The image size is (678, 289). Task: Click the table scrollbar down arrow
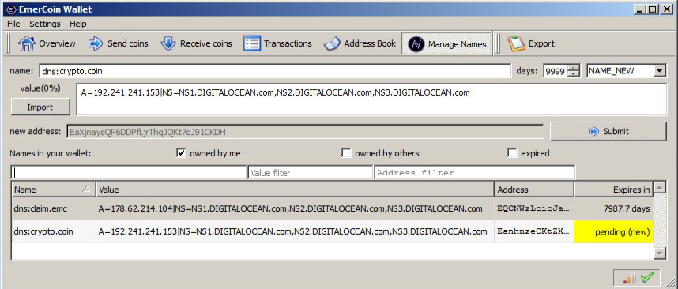click(x=659, y=253)
